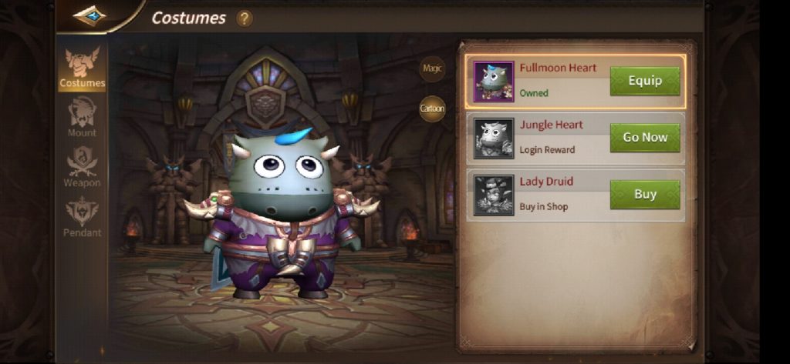Switch to Magic costume style

pos(432,68)
